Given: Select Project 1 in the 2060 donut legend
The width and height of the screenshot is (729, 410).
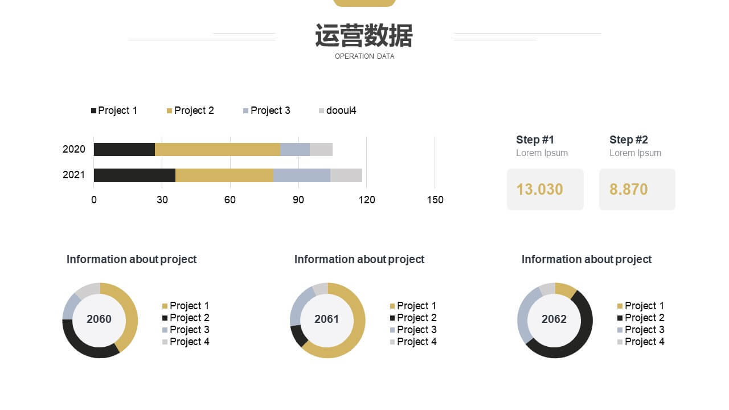Looking at the screenshot, I should coord(189,306).
